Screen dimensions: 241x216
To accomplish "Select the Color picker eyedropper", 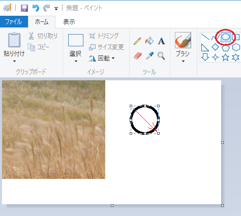I will click(x=149, y=55).
